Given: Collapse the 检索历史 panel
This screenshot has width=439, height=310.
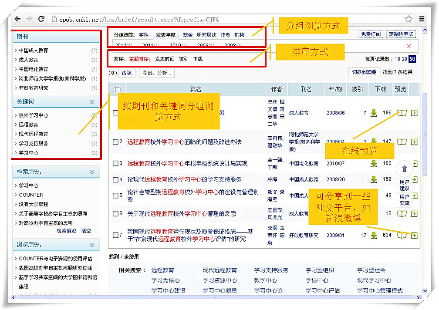Looking at the screenshot, I should (x=92, y=172).
